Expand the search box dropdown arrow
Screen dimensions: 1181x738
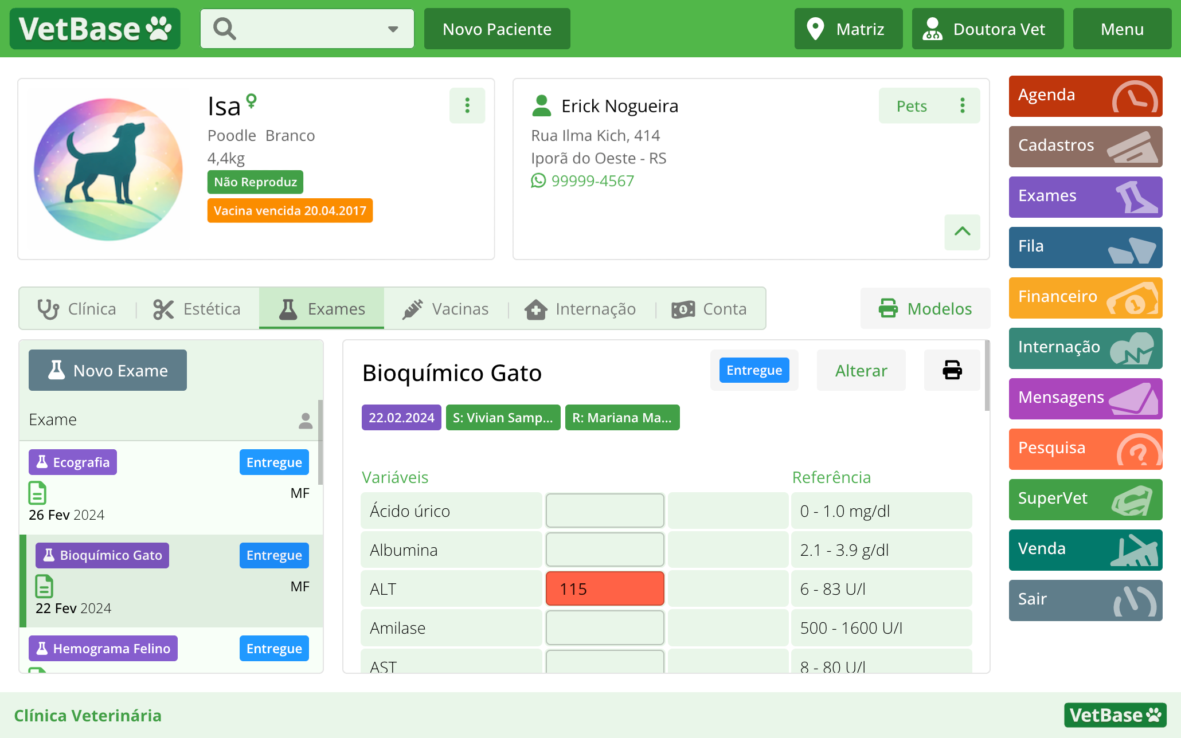click(x=393, y=29)
